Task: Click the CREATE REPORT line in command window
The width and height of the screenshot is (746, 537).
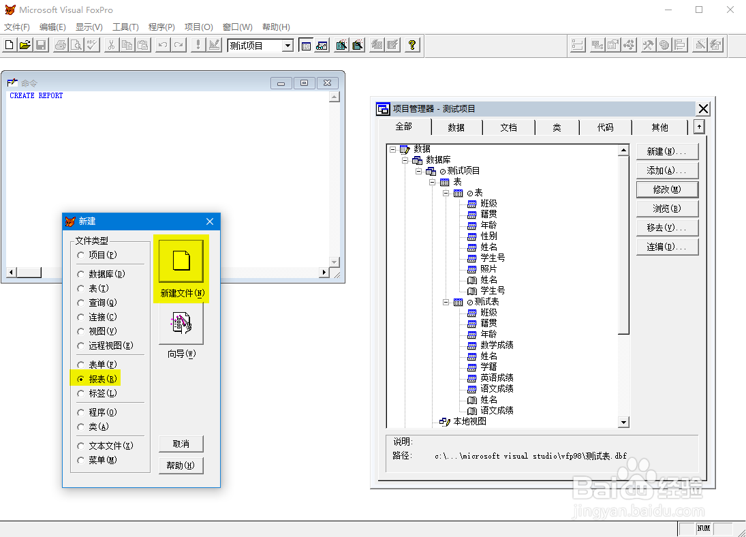Action: [x=36, y=95]
